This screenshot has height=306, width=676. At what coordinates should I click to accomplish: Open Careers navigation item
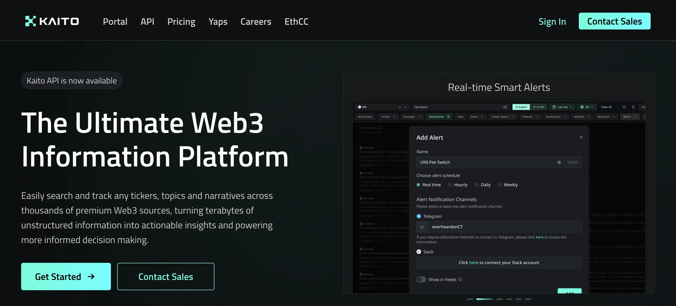coord(256,21)
